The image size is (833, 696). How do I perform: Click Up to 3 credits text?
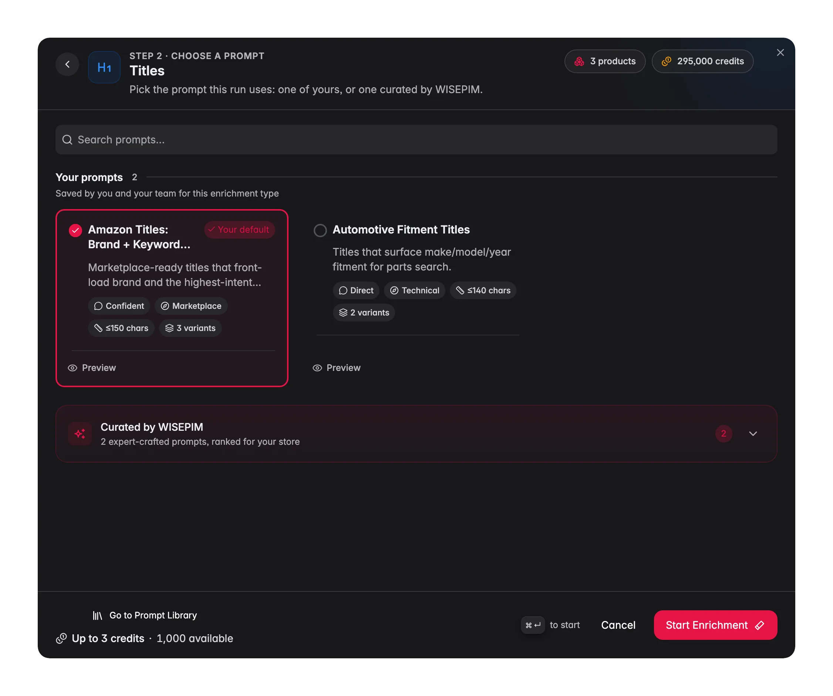(108, 639)
